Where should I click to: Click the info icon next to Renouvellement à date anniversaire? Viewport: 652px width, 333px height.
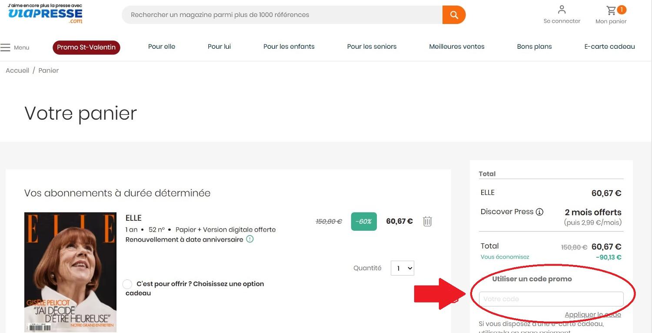tap(249, 239)
